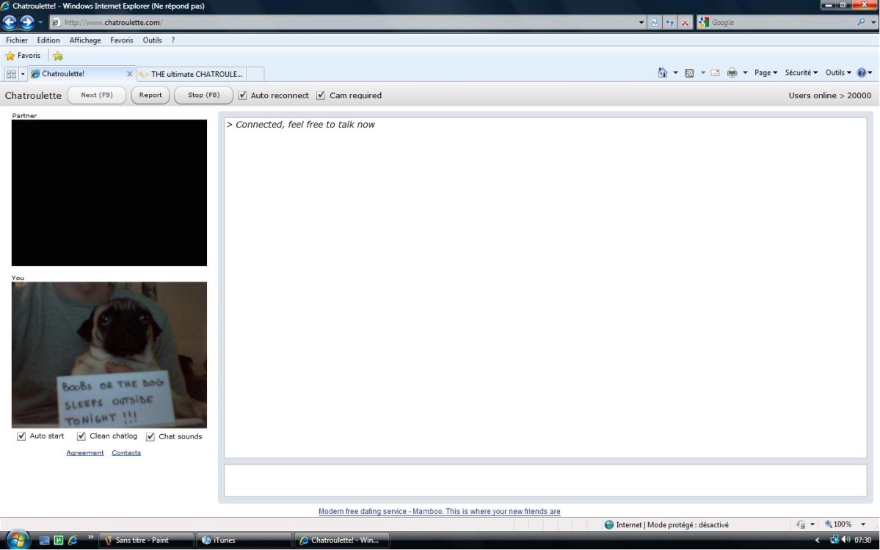Click the compatibility view icon in address bar
The height and width of the screenshot is (550, 880).
click(x=655, y=23)
